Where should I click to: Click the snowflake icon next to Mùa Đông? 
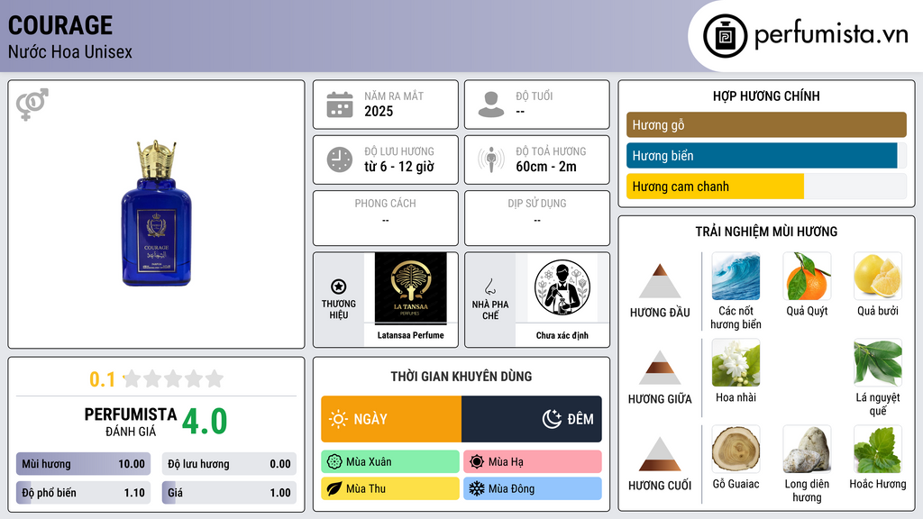pos(477,488)
